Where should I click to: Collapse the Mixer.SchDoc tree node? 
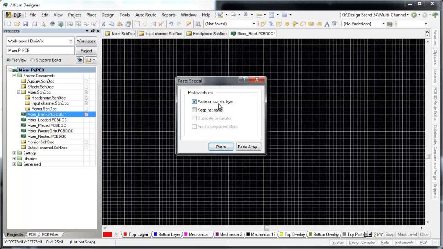(x=18, y=92)
